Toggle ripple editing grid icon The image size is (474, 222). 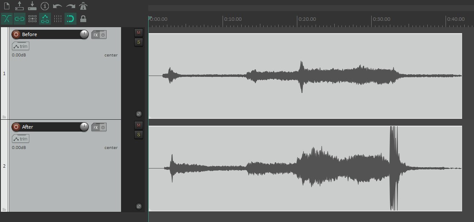pos(32,19)
